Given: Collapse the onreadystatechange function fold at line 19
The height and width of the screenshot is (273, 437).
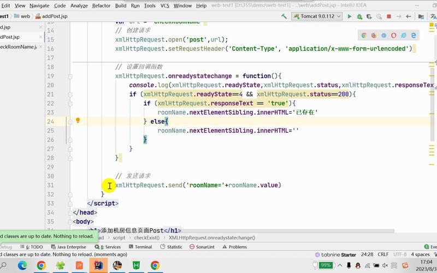Looking at the screenshot, I should (x=70, y=76).
